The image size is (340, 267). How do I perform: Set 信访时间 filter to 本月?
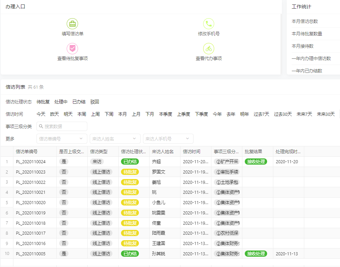[x=122, y=114]
